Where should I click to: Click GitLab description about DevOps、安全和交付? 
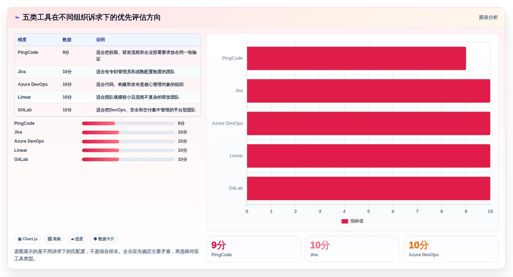(x=146, y=110)
